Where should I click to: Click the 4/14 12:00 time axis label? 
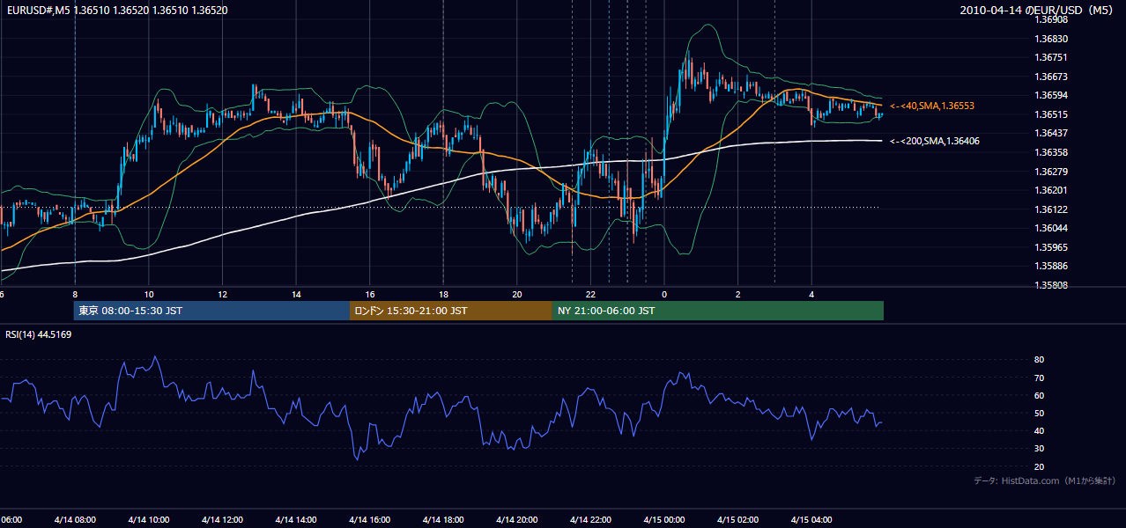coord(222,519)
